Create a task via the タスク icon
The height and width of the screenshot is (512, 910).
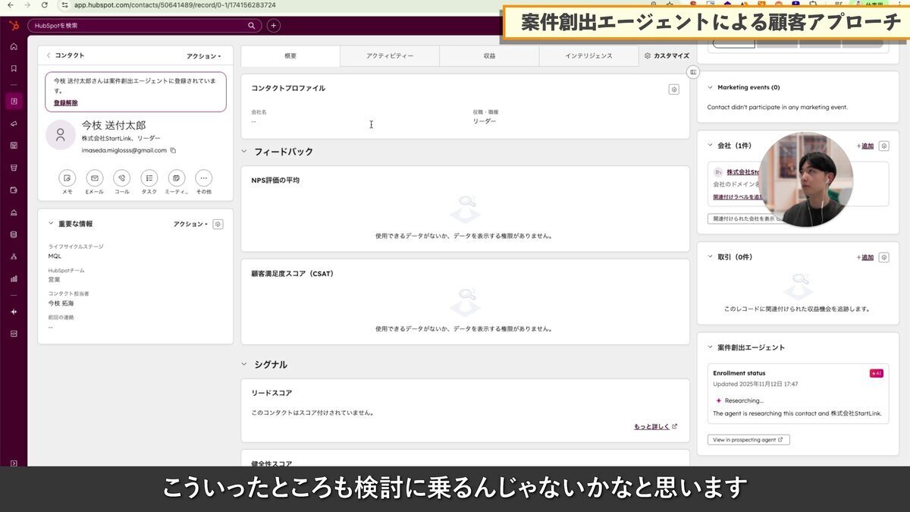click(149, 177)
